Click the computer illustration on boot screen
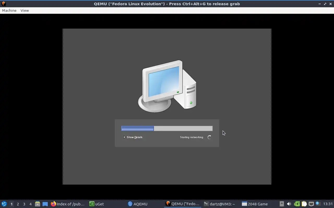 [x=167, y=86]
